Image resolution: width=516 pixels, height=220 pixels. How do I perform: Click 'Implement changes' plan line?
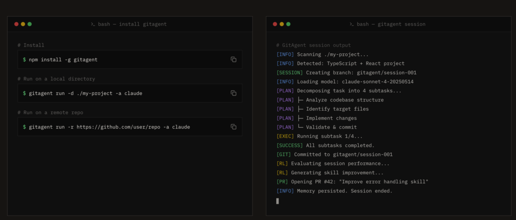[x=332, y=118]
